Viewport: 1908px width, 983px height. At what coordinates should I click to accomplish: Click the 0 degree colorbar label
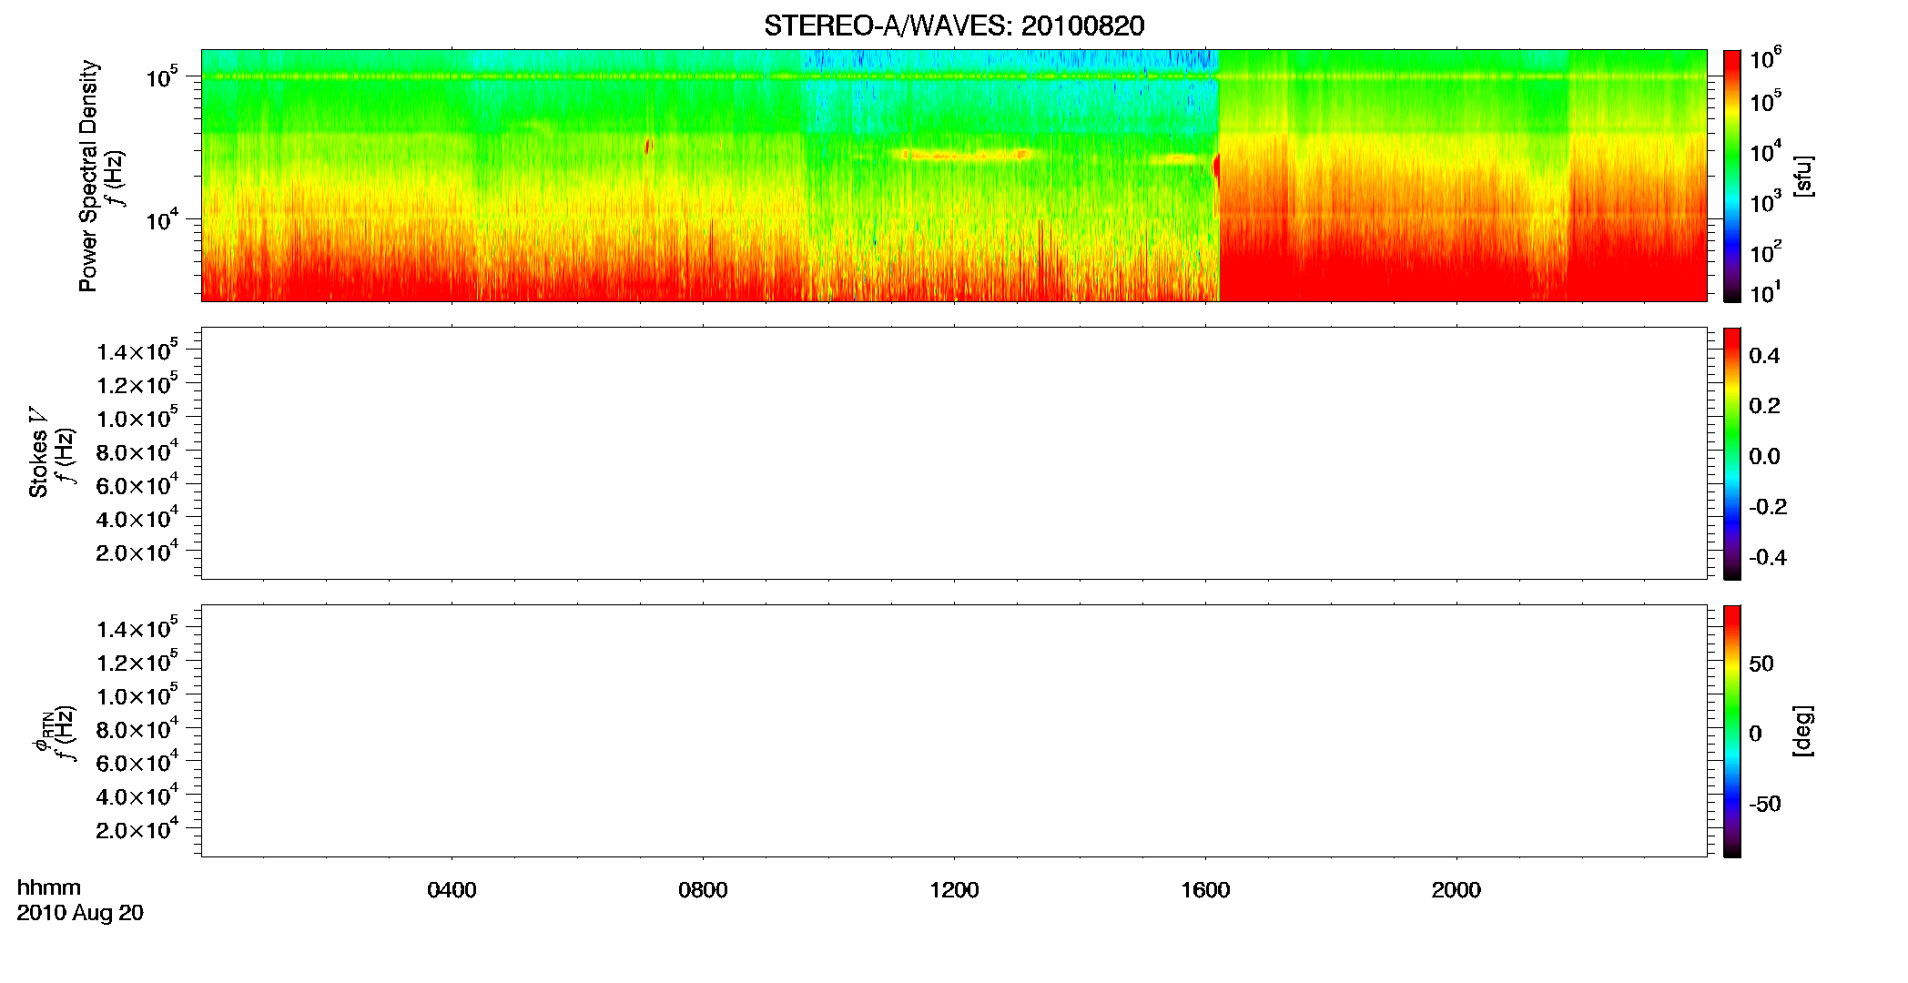pyautogui.click(x=1756, y=734)
